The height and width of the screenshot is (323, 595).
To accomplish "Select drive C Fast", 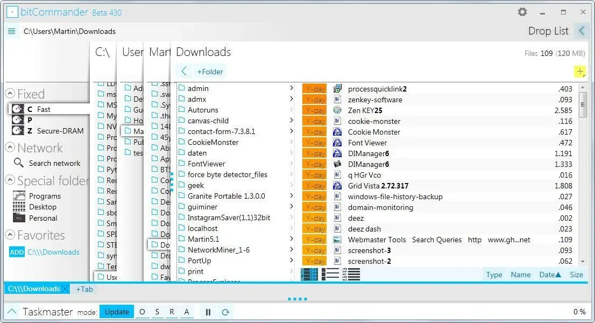I will click(48, 109).
